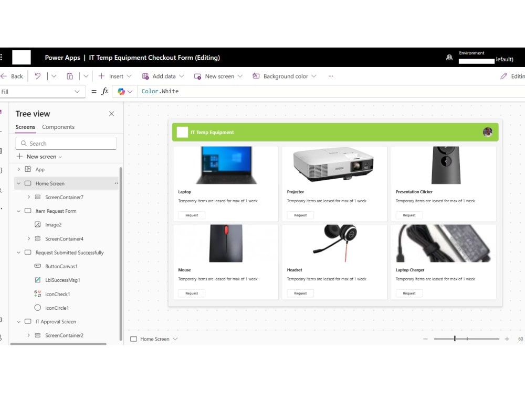525x393 pixels.
Task: Expand ScreenContainer7 node
Action: (29, 197)
